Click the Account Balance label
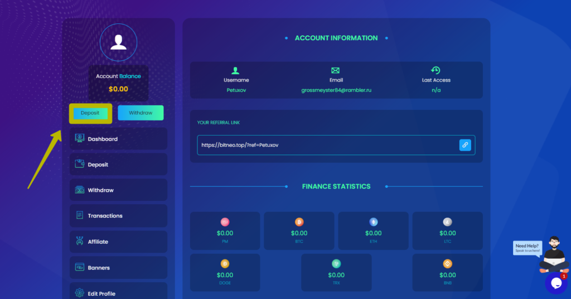This screenshot has width=571, height=299. tap(118, 76)
